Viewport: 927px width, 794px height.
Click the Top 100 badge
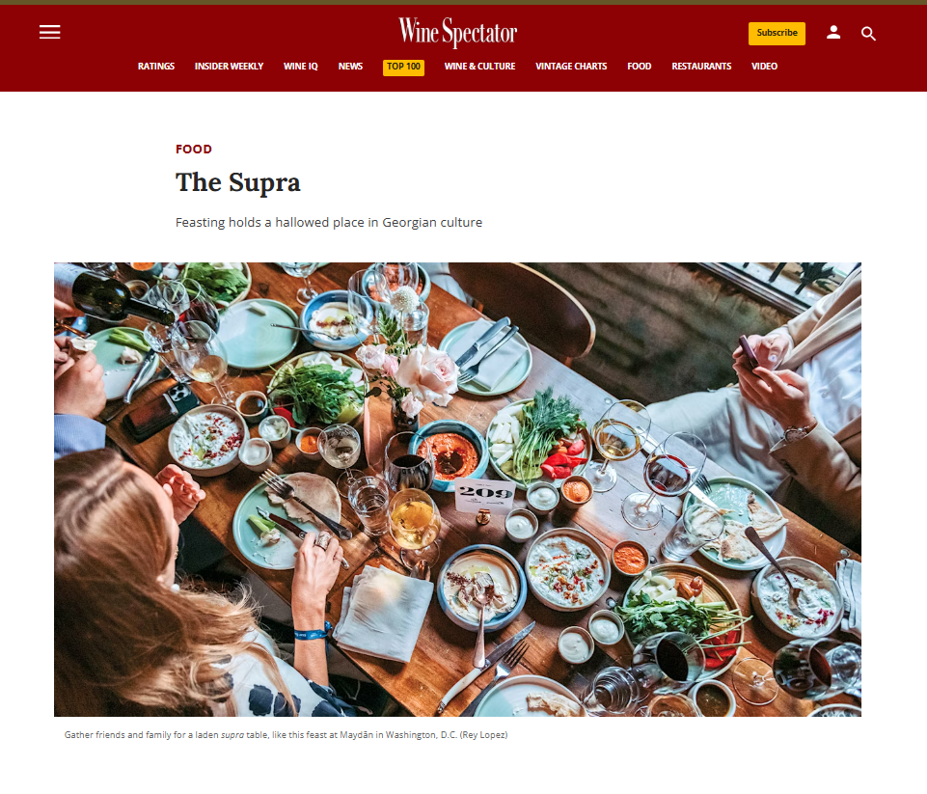click(x=404, y=67)
